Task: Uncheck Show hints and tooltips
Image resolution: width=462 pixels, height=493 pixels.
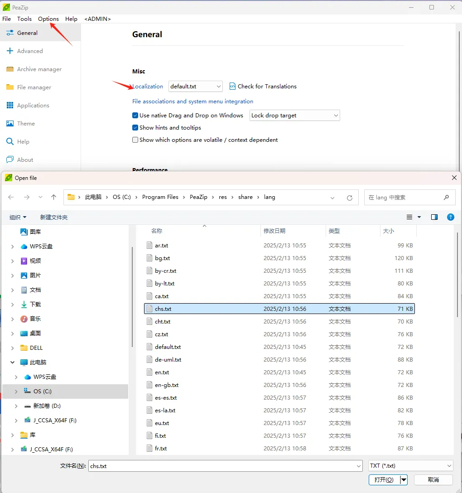Action: click(135, 128)
